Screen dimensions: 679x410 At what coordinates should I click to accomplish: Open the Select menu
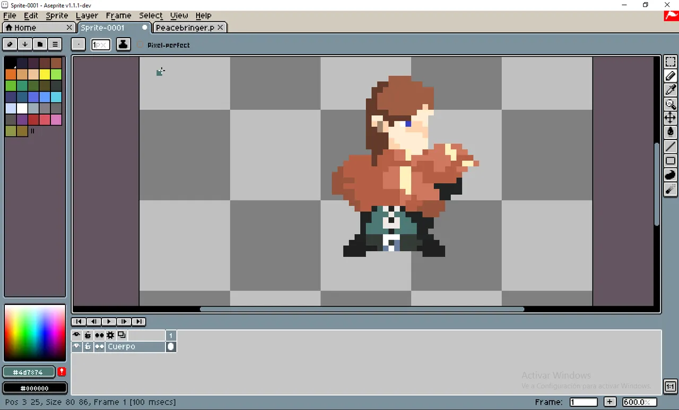click(x=151, y=15)
